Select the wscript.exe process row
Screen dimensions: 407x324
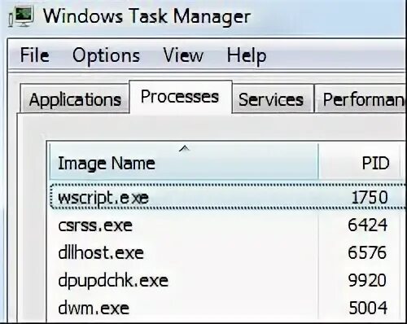pyautogui.click(x=228, y=197)
